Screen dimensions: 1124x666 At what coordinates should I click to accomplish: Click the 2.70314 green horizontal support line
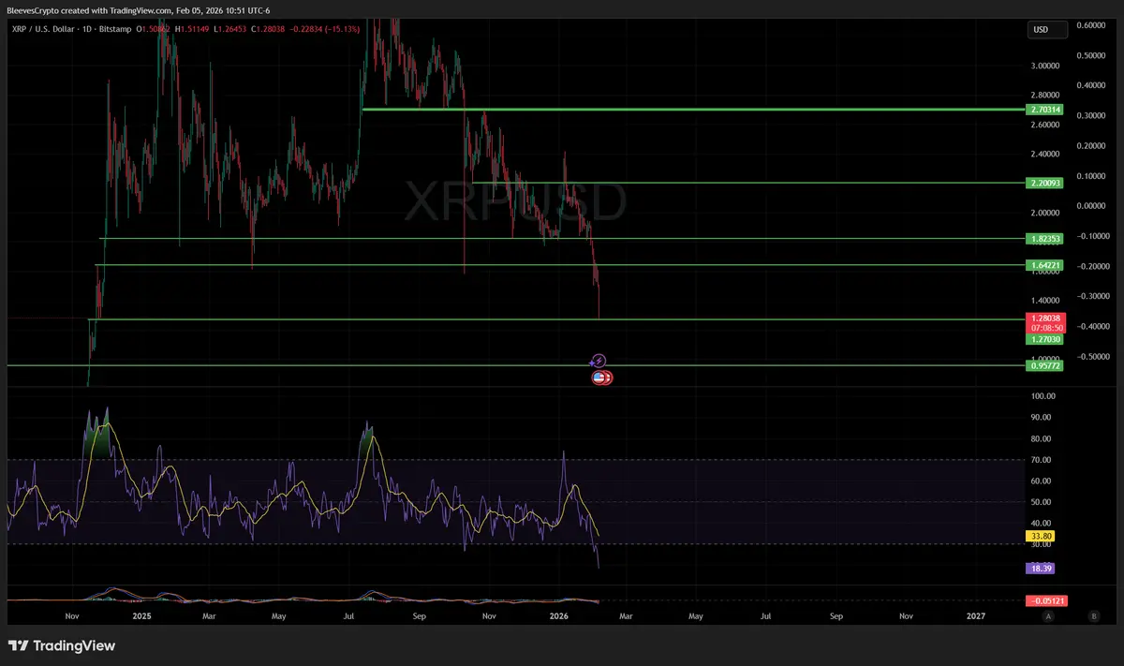tap(693, 110)
